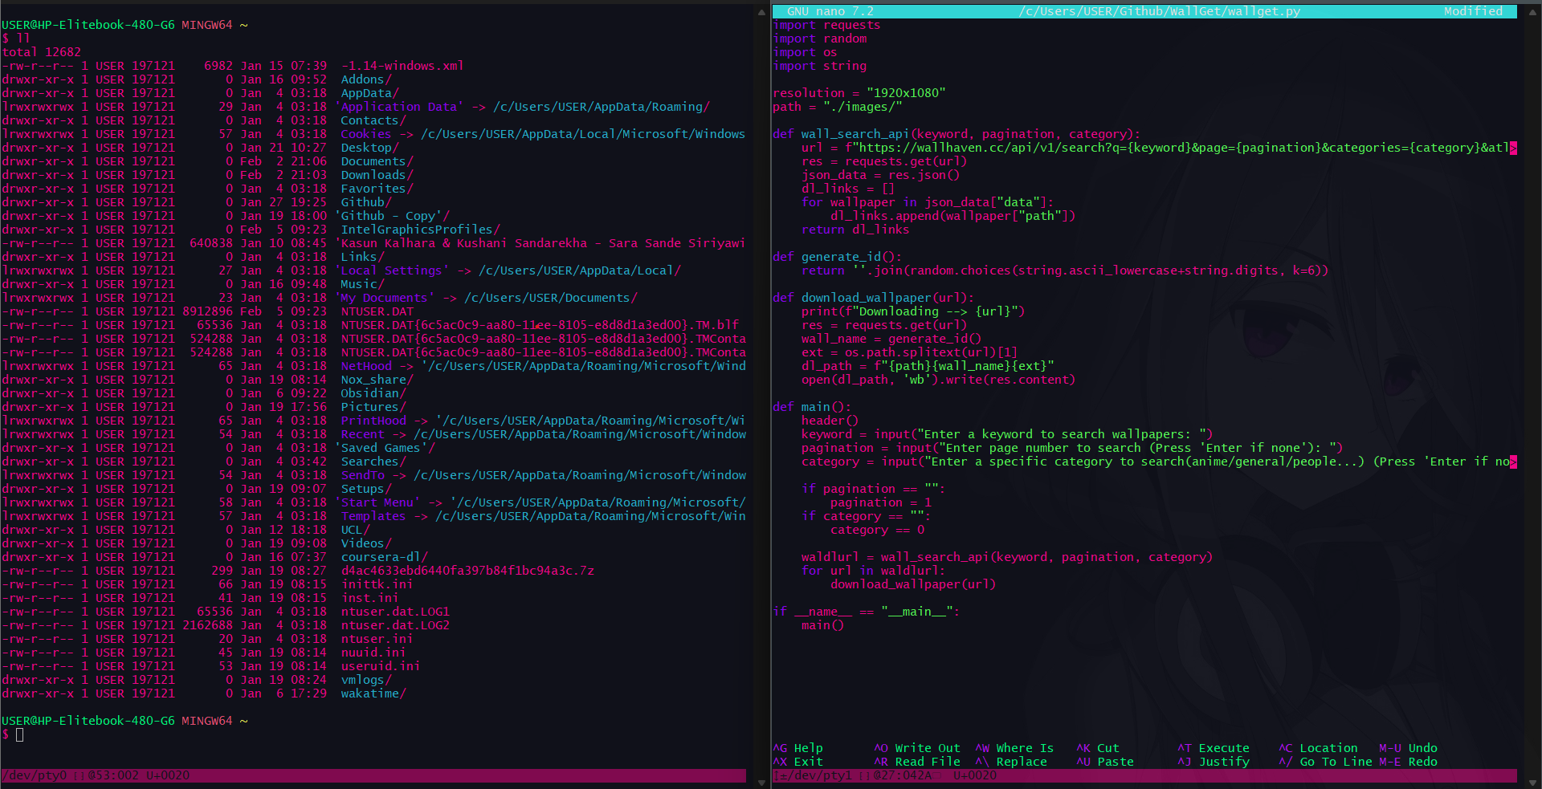Click the wakatime/ directory entry
Screen dimensions: 1542x789
(373, 693)
